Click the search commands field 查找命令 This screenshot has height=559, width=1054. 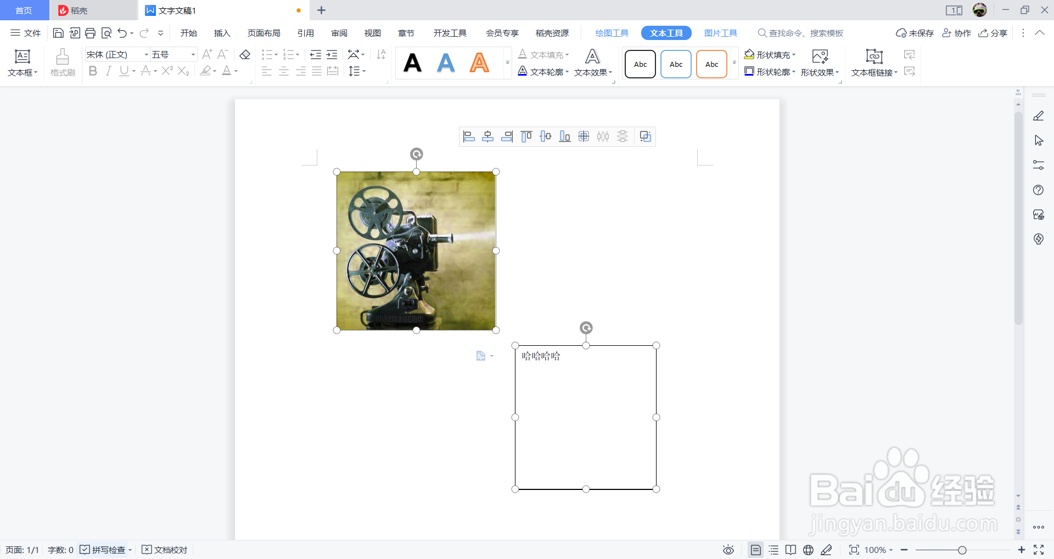point(800,33)
